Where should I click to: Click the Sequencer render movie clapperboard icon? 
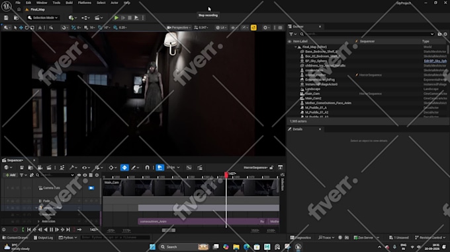pyautogui.click(x=49, y=168)
